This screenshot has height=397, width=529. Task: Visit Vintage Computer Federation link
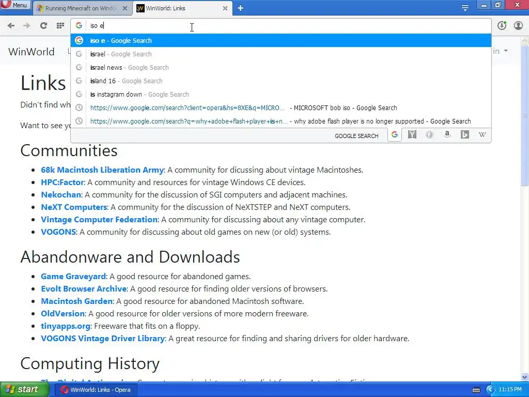[x=99, y=219]
